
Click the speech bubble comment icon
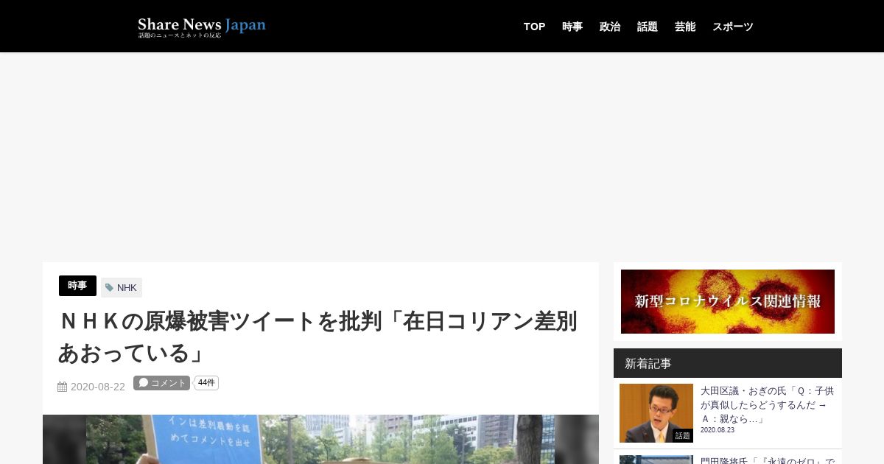(144, 383)
